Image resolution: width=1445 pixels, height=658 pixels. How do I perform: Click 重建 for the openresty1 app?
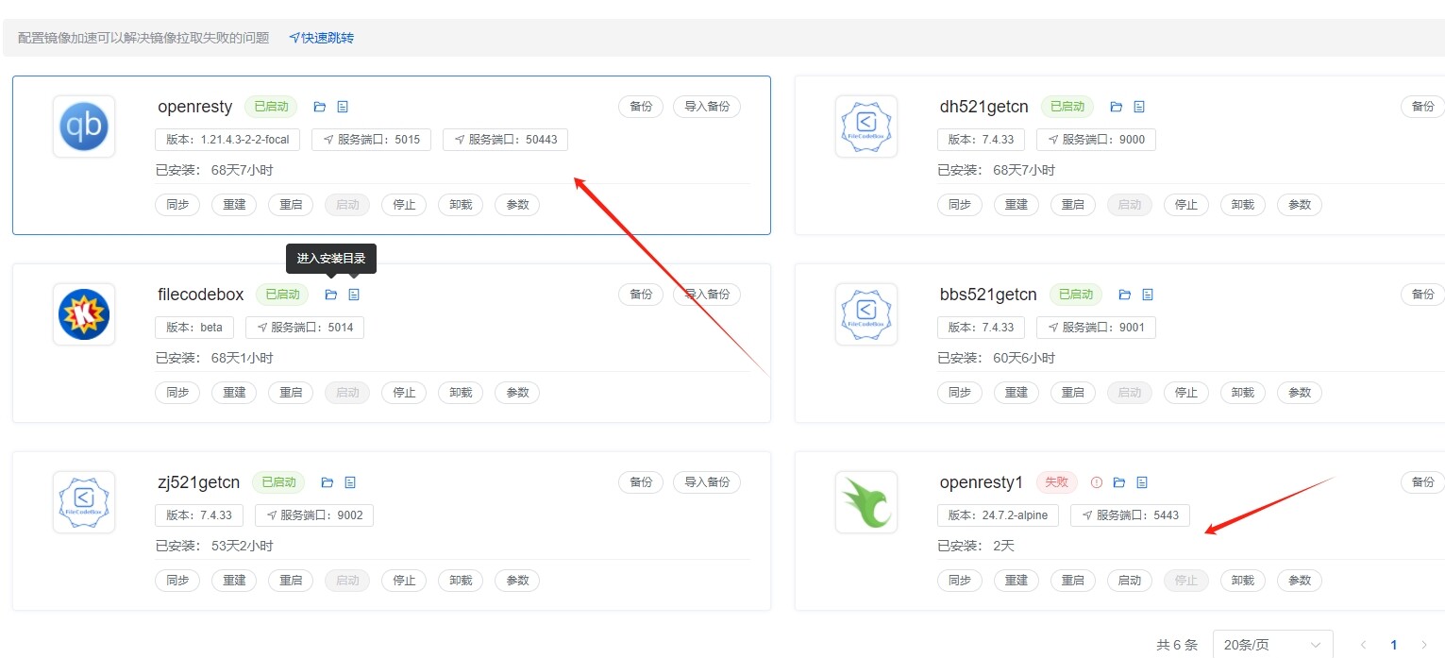pos(1017,581)
